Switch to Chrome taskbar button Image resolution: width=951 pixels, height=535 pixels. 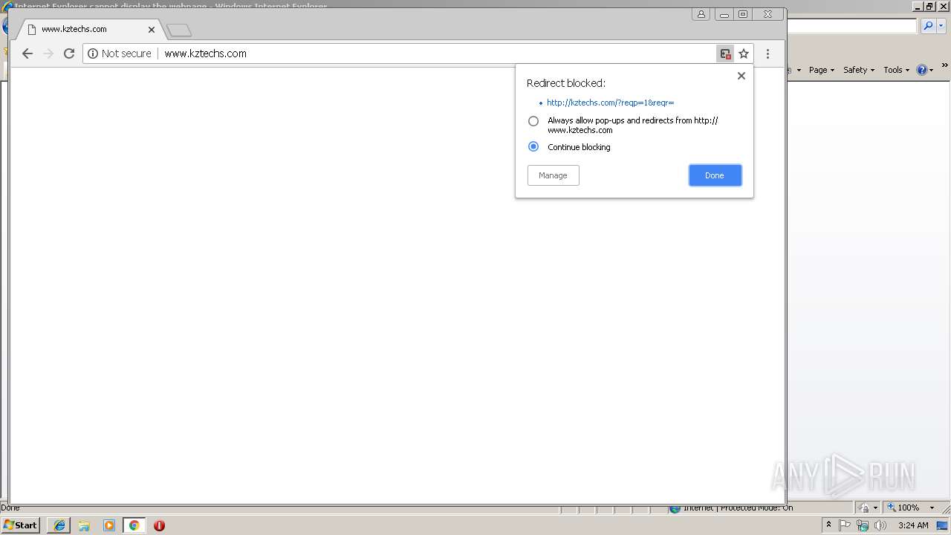[134, 525]
